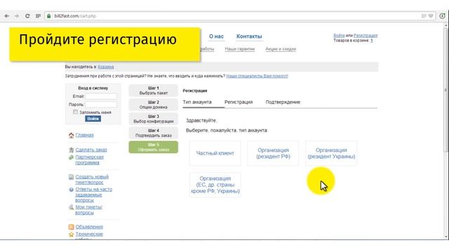Click the star icon beside Технические работы
The image size is (449, 252).
72,234
